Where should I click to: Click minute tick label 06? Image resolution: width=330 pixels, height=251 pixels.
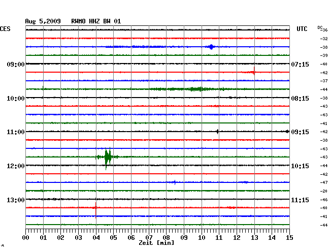coord(131,237)
